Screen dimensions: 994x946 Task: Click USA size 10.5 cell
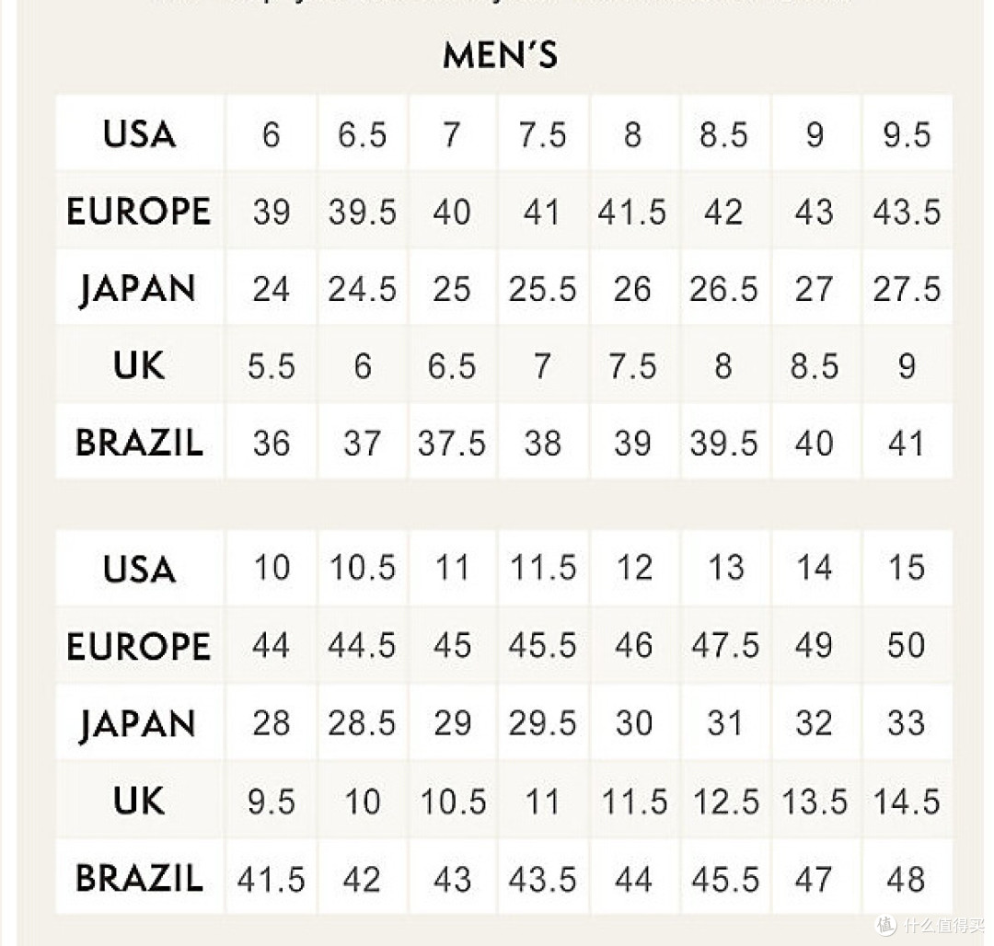362,567
